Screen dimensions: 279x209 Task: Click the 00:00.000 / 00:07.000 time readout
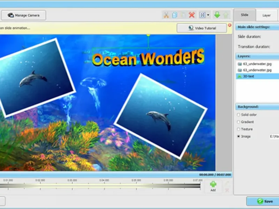click(215, 175)
